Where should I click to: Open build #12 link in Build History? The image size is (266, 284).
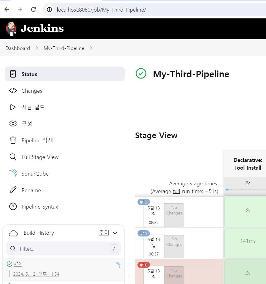click(18, 264)
